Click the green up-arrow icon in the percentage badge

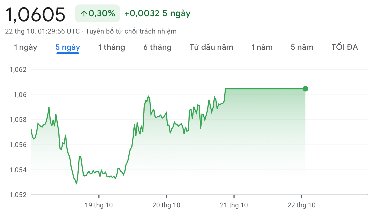pyautogui.click(x=83, y=13)
